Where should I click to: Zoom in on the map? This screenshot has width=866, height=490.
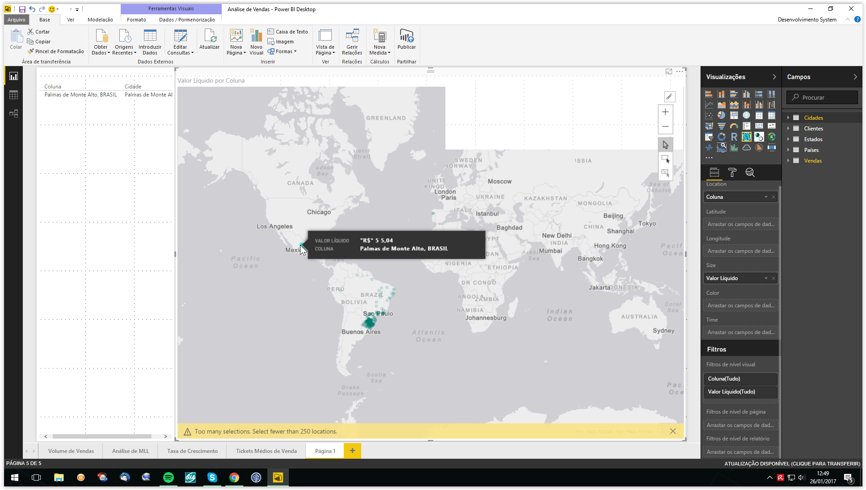(665, 112)
